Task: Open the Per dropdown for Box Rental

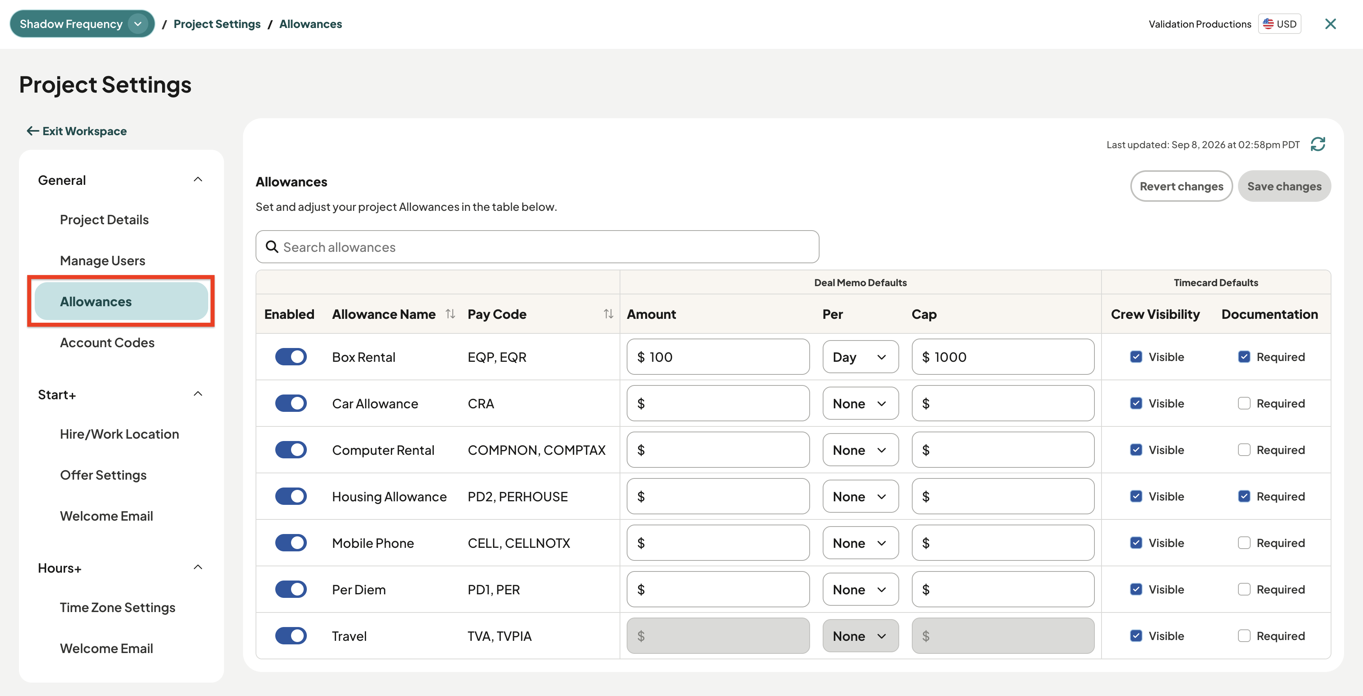Action: (x=860, y=357)
